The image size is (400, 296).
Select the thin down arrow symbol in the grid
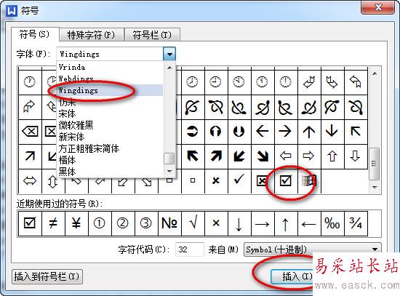click(x=332, y=132)
